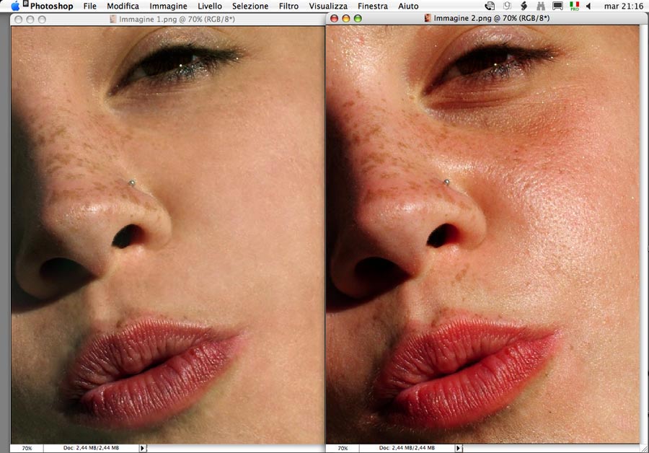Click the 70% zoom field in Immagine 2
This screenshot has width=649, height=453.
[x=343, y=448]
